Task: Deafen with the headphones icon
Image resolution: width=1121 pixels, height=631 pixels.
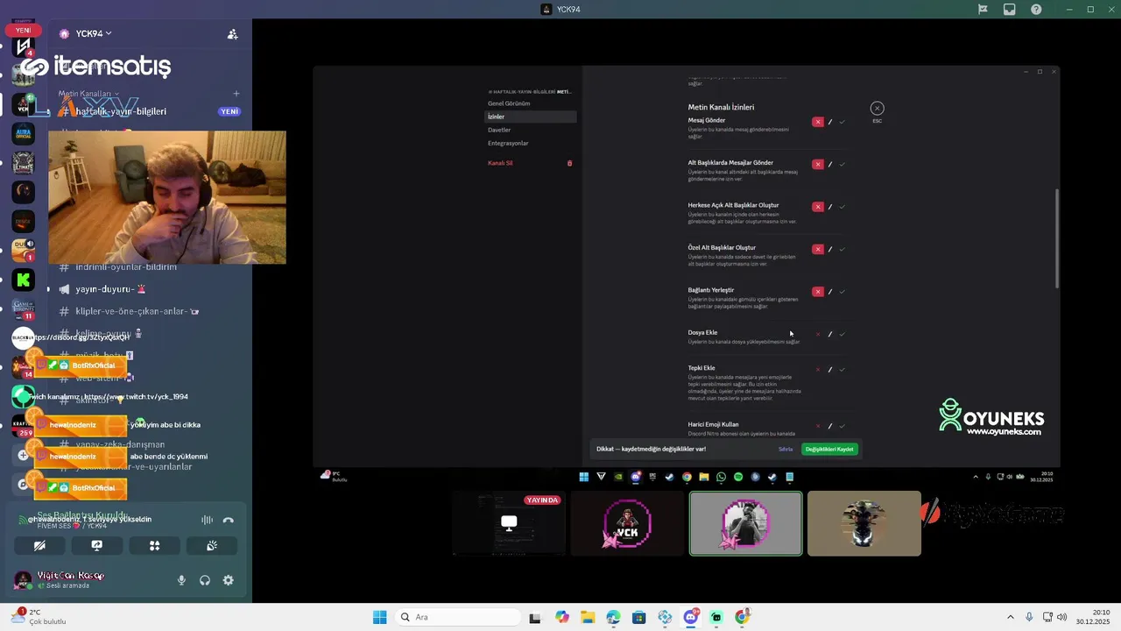Action: (x=205, y=580)
